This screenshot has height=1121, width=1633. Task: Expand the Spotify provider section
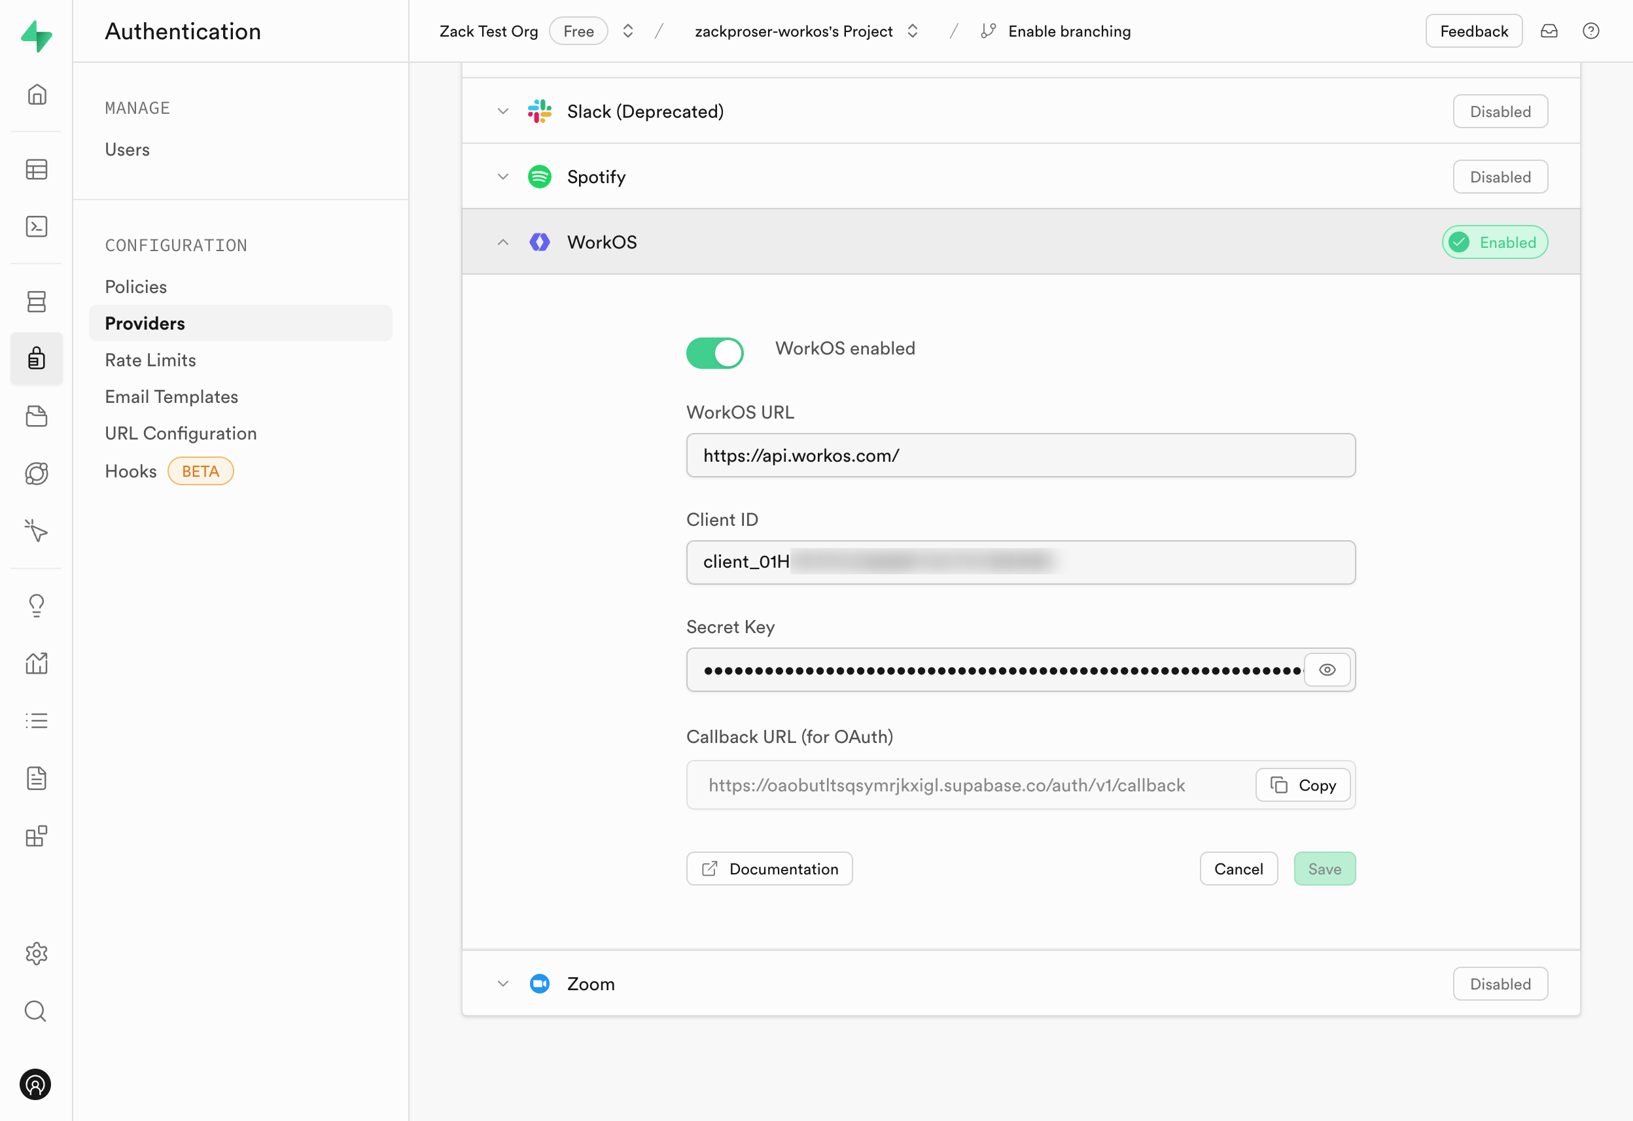[504, 176]
